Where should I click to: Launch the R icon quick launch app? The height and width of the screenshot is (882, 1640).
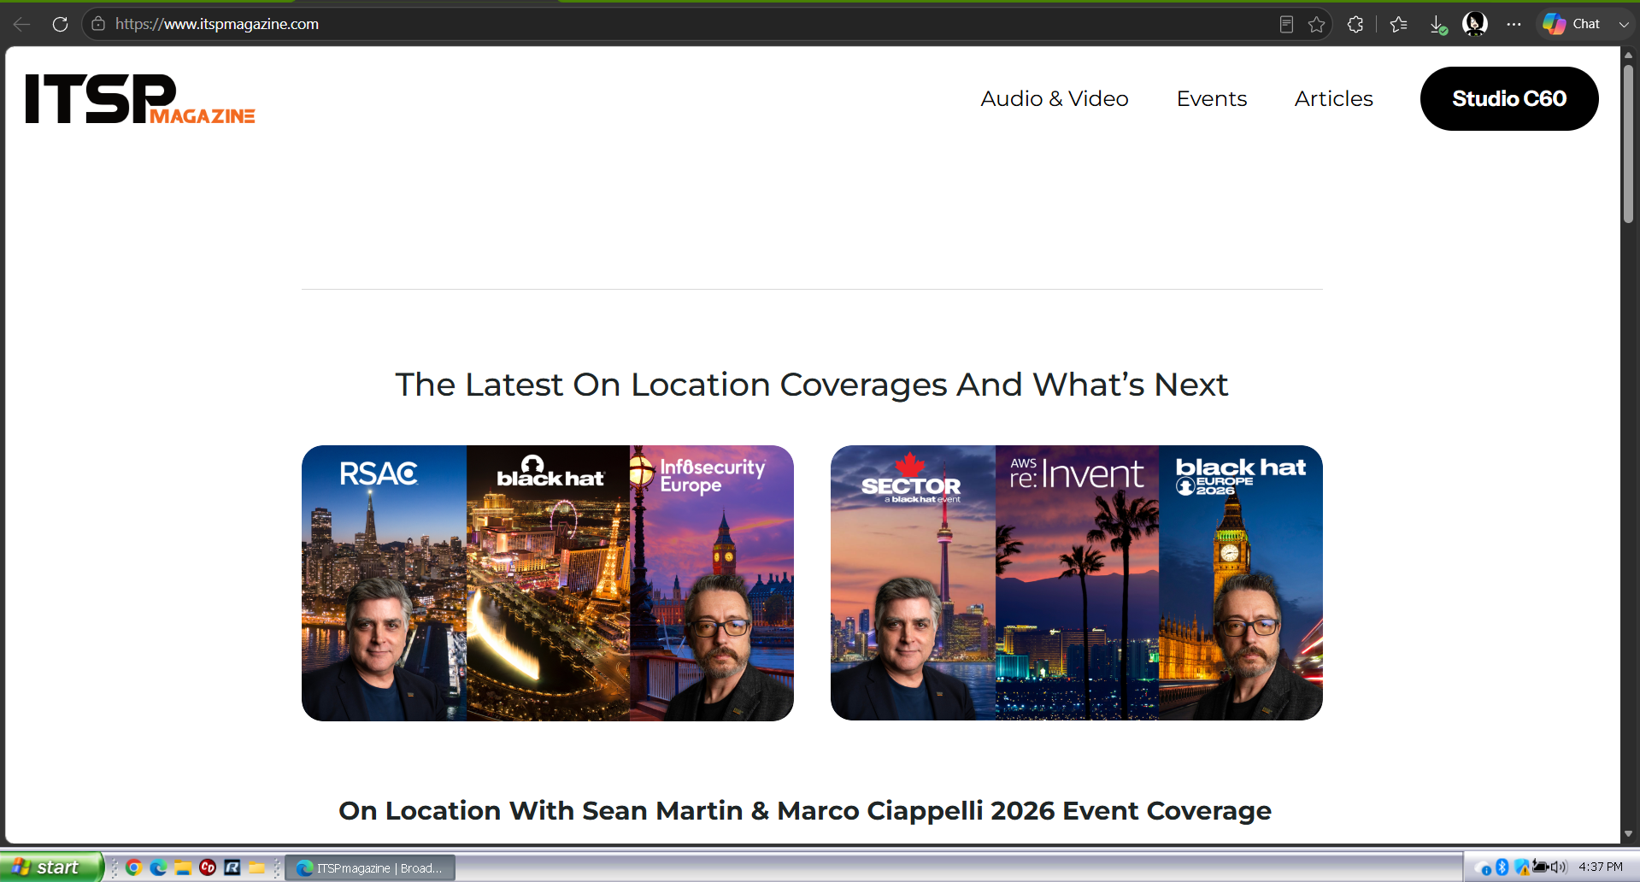pos(232,867)
